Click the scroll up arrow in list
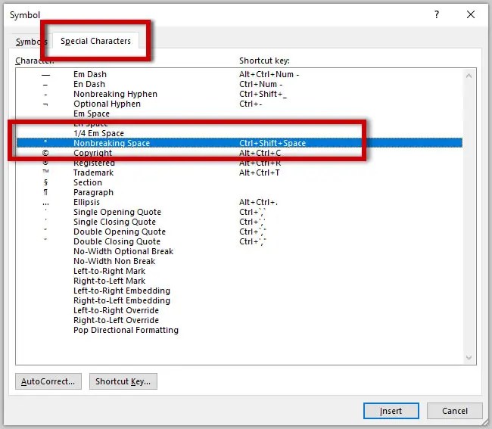This screenshot has height=429, width=492. [469, 76]
